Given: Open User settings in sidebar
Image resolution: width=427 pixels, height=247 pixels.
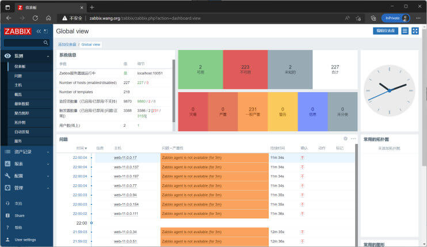Looking at the screenshot, I should point(25,240).
